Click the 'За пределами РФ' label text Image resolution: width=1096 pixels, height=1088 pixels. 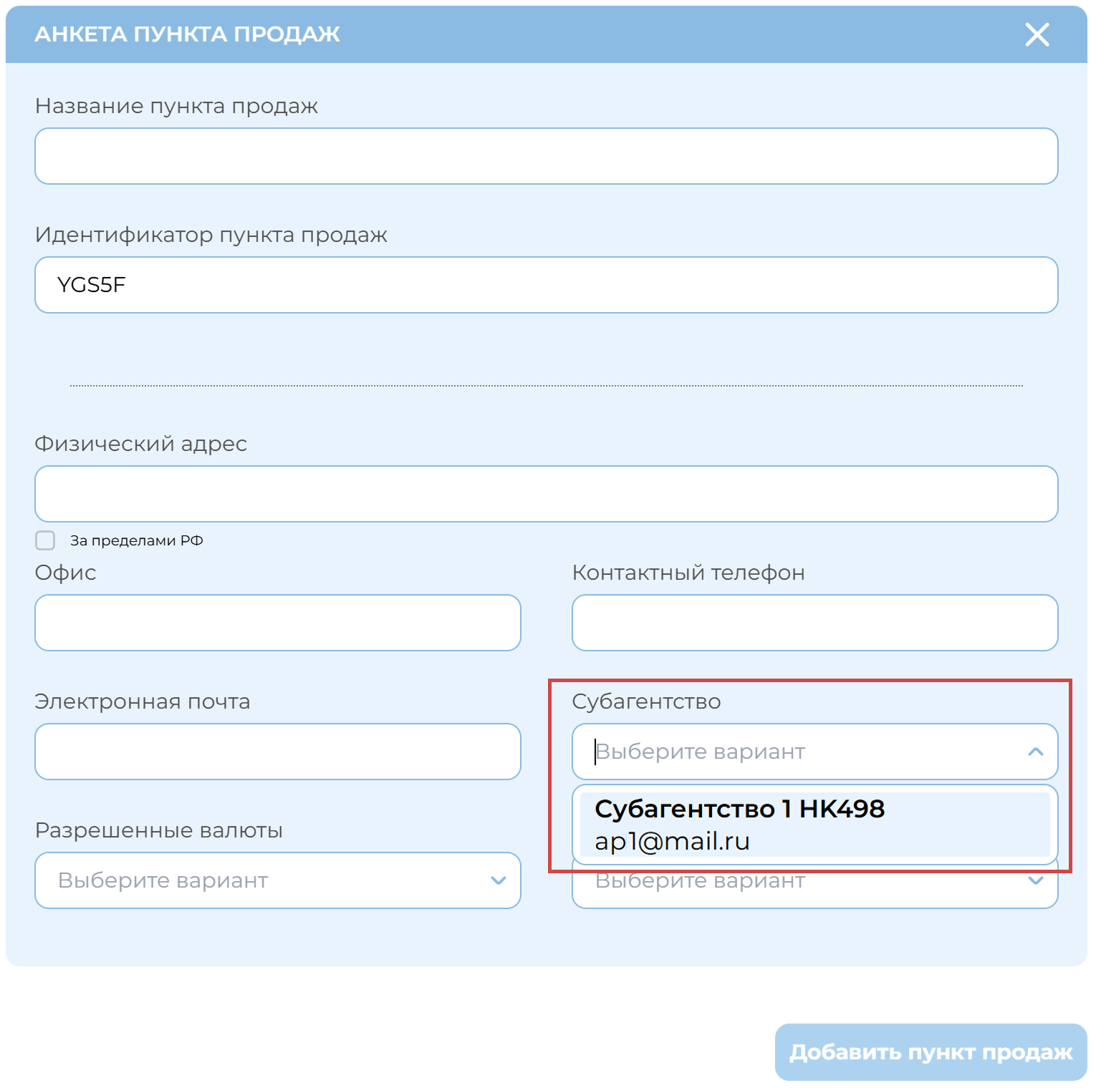[136, 540]
